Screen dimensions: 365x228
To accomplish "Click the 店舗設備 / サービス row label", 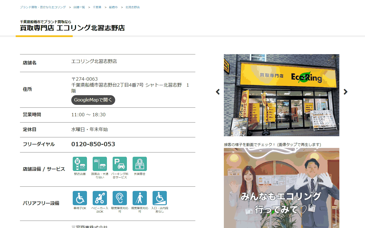I will (44, 169).
